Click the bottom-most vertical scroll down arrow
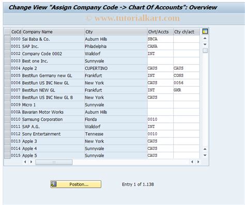245x205 pixels. 205,155
